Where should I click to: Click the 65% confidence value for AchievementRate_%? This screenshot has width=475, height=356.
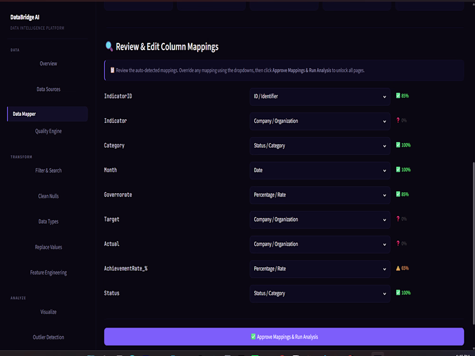click(x=405, y=268)
